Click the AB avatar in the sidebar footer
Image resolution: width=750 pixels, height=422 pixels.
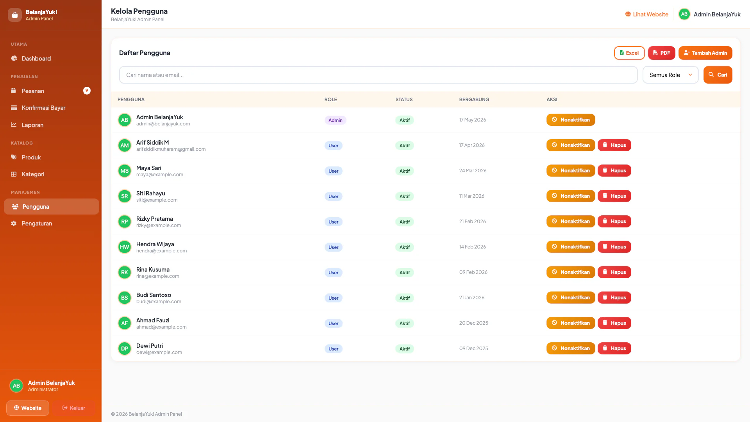pos(16,386)
